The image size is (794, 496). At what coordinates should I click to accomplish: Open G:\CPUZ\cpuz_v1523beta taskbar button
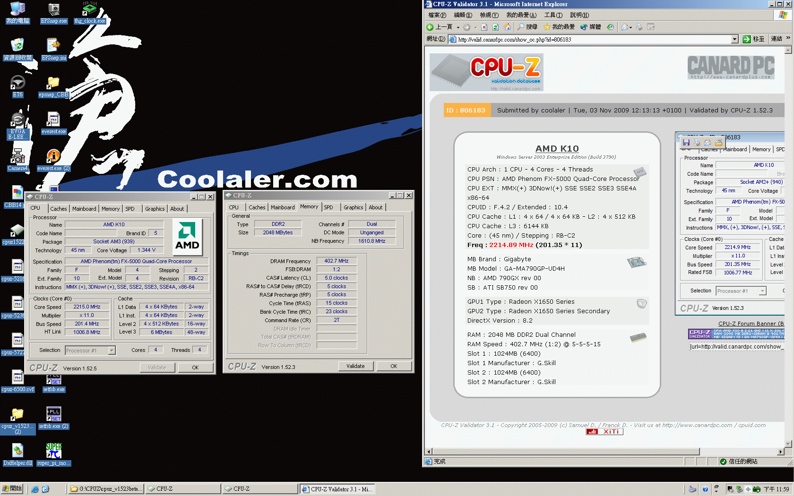pos(106,489)
